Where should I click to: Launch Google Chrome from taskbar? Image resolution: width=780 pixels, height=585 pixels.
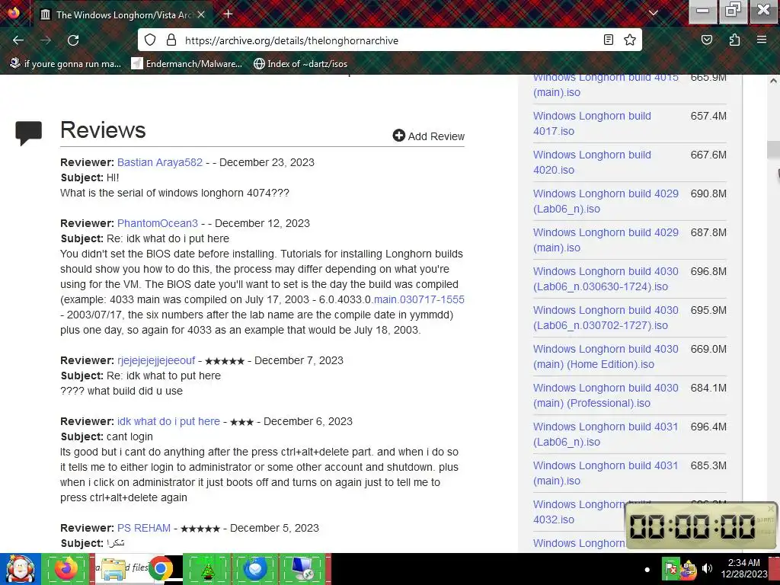[x=160, y=568]
